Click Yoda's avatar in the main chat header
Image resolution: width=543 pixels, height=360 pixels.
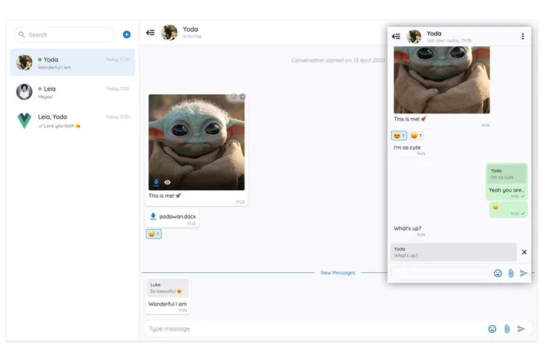click(x=169, y=33)
